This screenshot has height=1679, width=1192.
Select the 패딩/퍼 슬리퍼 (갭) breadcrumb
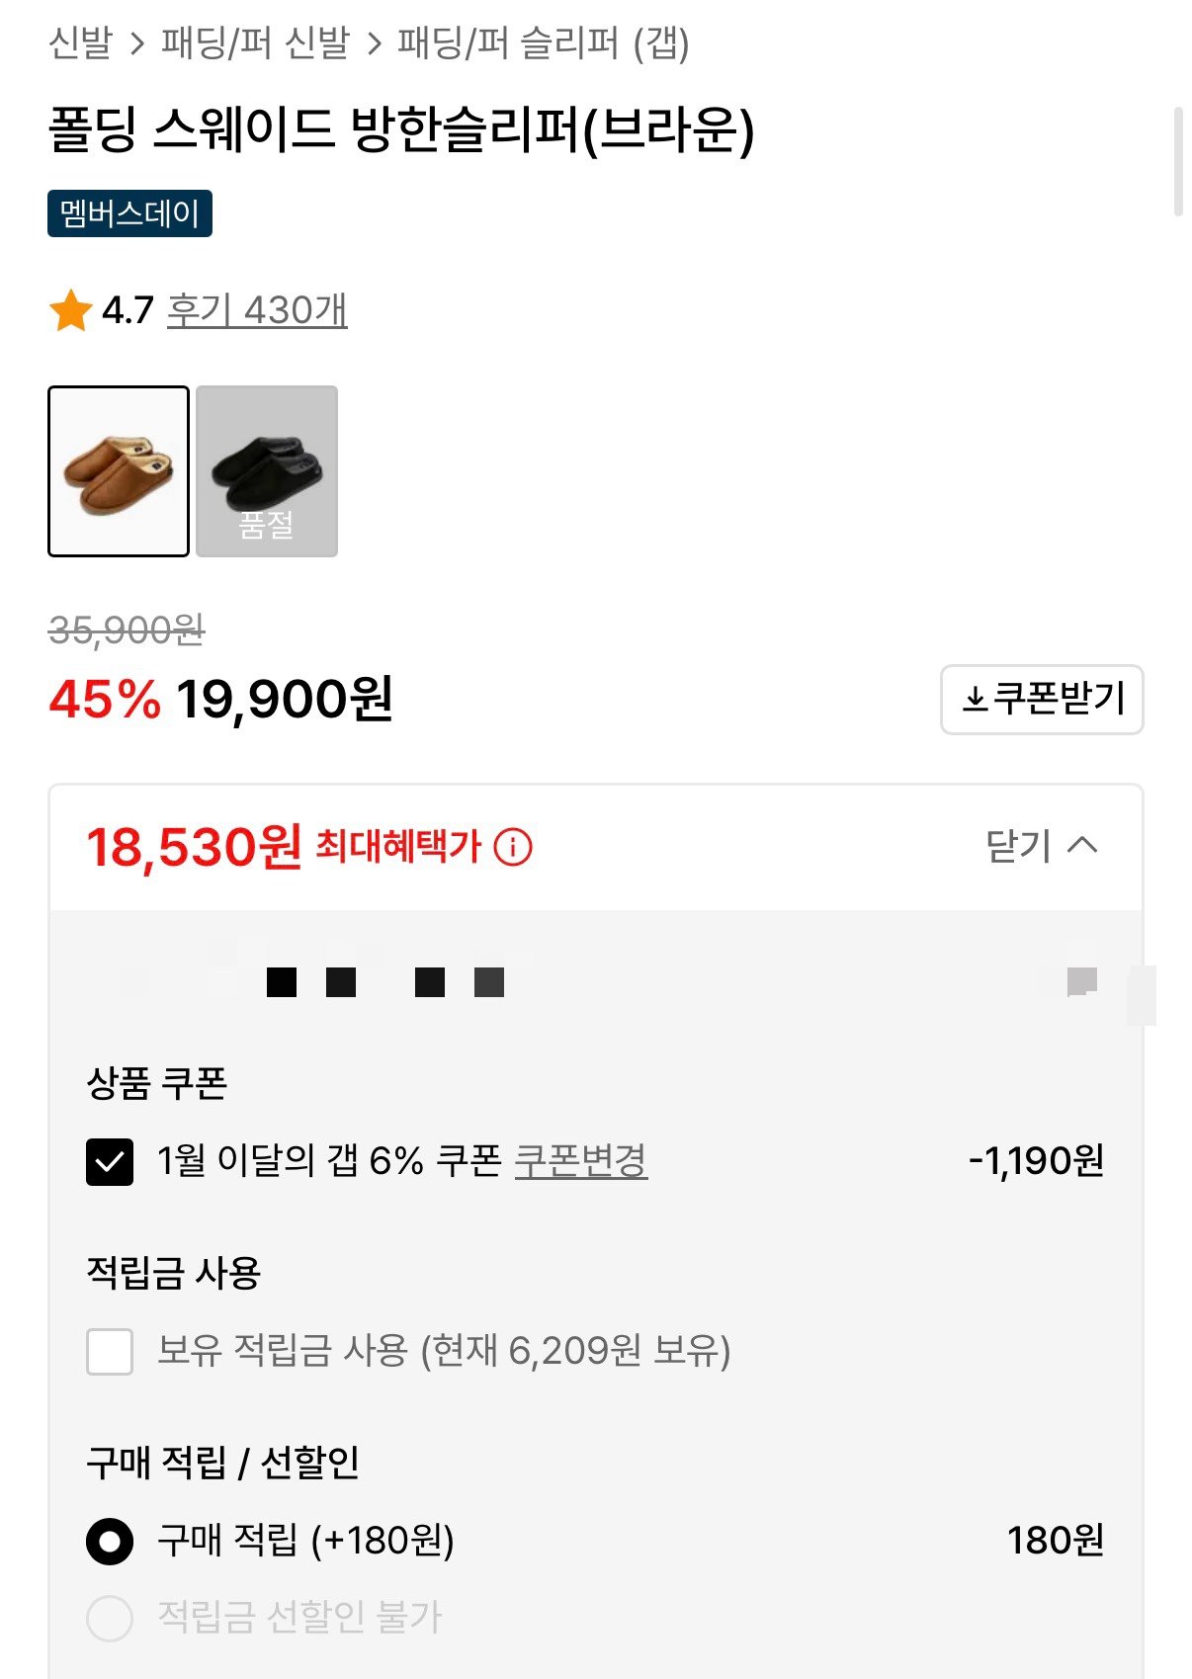pos(543,42)
